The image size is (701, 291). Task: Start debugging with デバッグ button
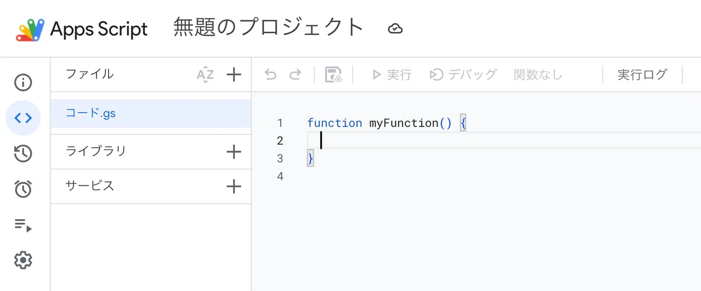click(x=463, y=75)
